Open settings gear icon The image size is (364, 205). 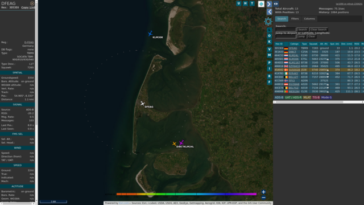click(x=268, y=22)
